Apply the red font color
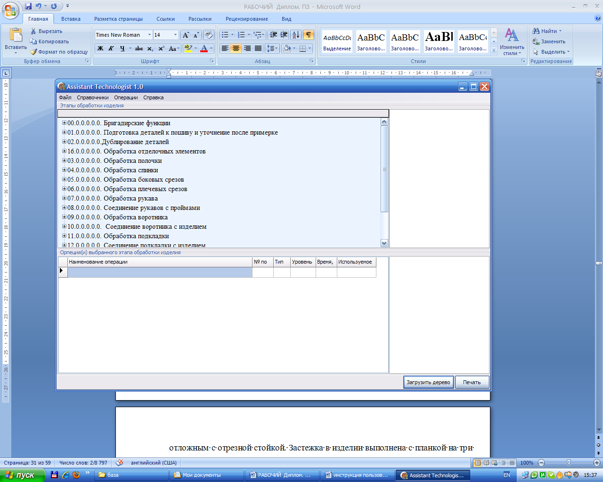603x482 pixels. pyautogui.click(x=204, y=48)
